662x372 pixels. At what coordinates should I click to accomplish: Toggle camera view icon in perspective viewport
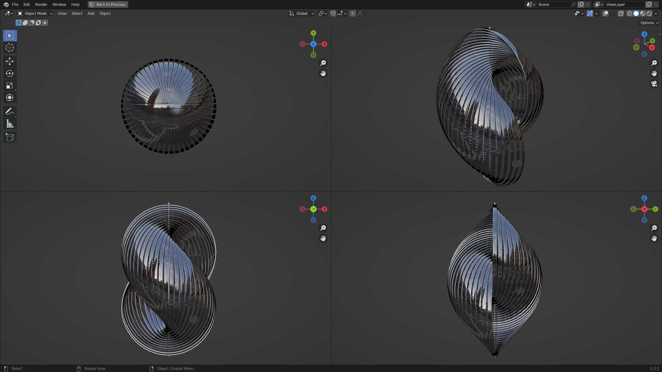click(654, 84)
